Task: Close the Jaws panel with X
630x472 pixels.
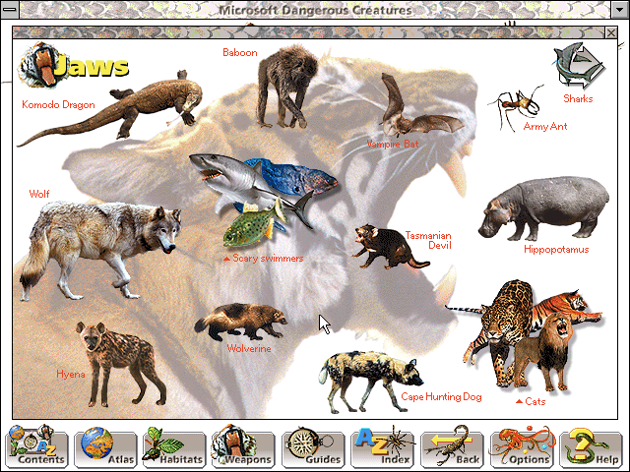Action: 611,32
